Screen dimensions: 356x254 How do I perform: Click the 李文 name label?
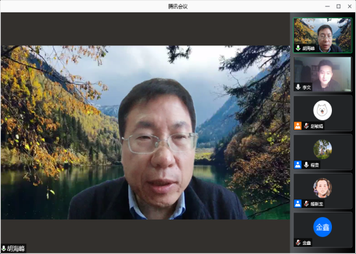coord(307,87)
